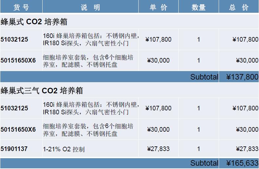This screenshot has width=259, height=169.
Task: Select the 单价 column header
Action: [158, 7]
